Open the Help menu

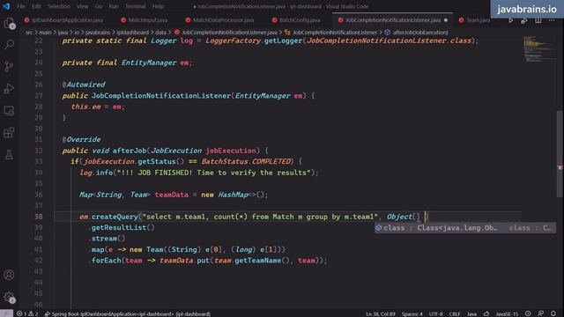pyautogui.click(x=158, y=6)
